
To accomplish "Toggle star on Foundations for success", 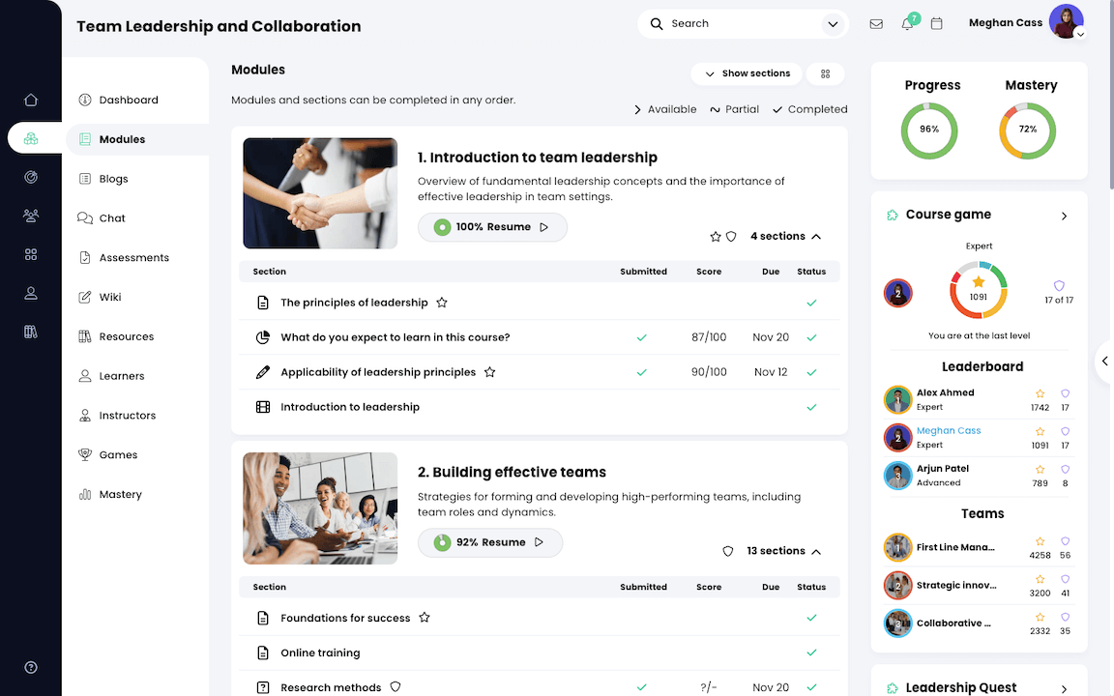I will (425, 617).
